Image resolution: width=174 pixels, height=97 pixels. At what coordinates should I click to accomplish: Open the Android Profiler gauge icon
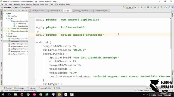click(155, 7)
